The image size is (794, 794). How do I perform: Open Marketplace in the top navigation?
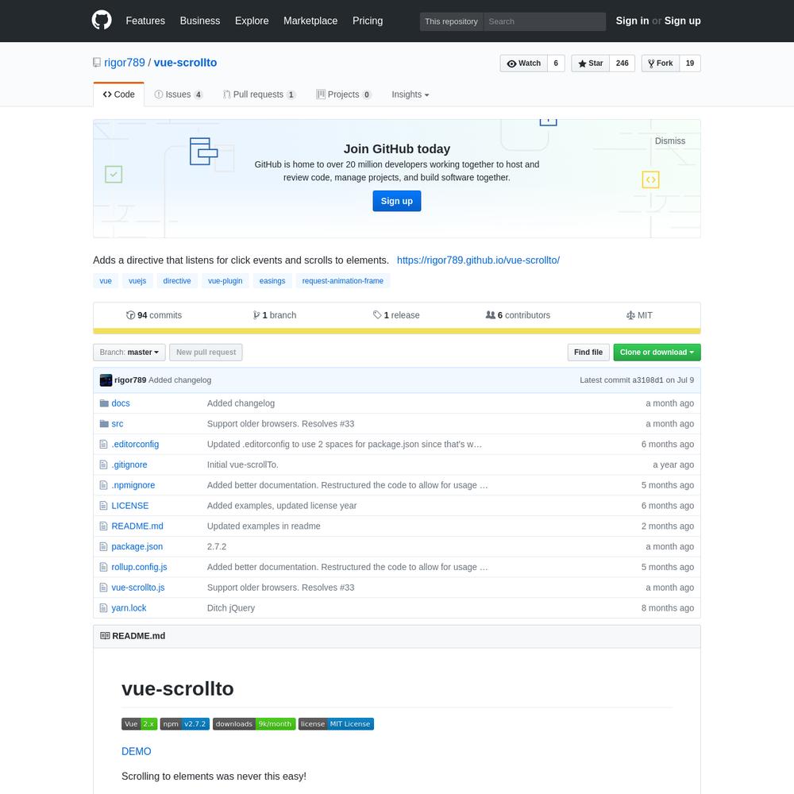(310, 21)
